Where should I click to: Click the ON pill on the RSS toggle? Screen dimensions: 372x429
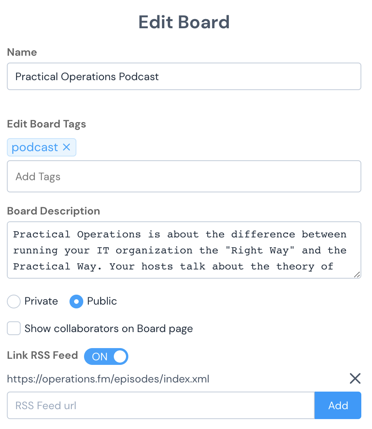pos(100,356)
